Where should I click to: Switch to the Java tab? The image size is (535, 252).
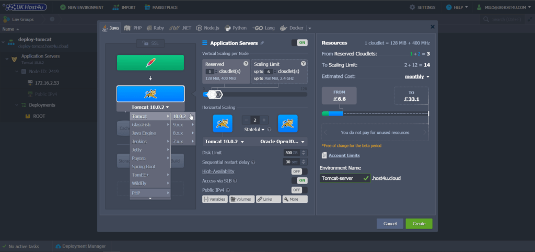coord(110,28)
